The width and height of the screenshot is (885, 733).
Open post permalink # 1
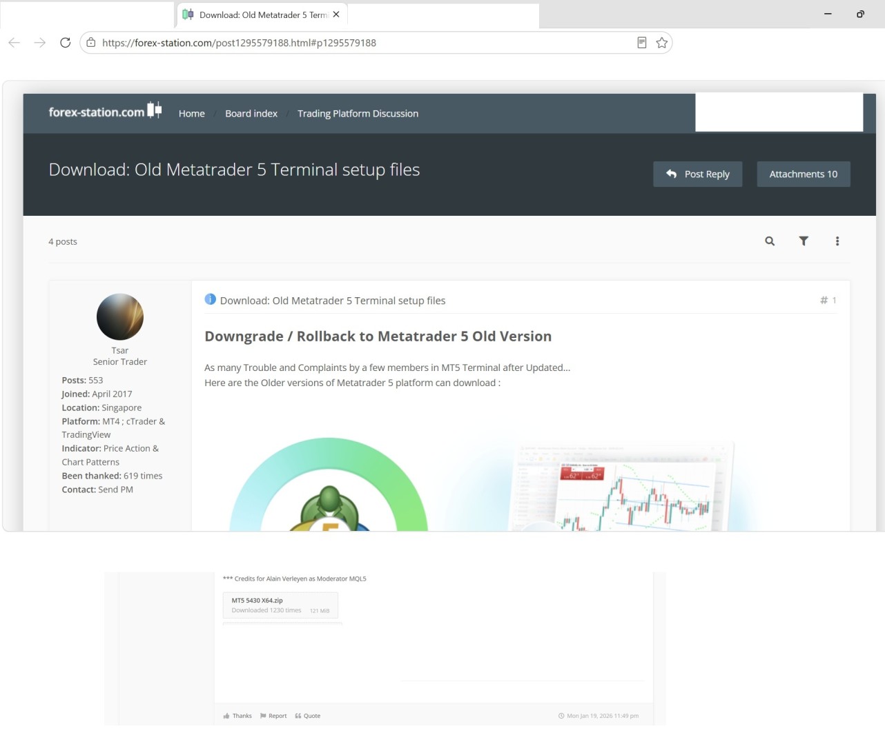point(828,300)
